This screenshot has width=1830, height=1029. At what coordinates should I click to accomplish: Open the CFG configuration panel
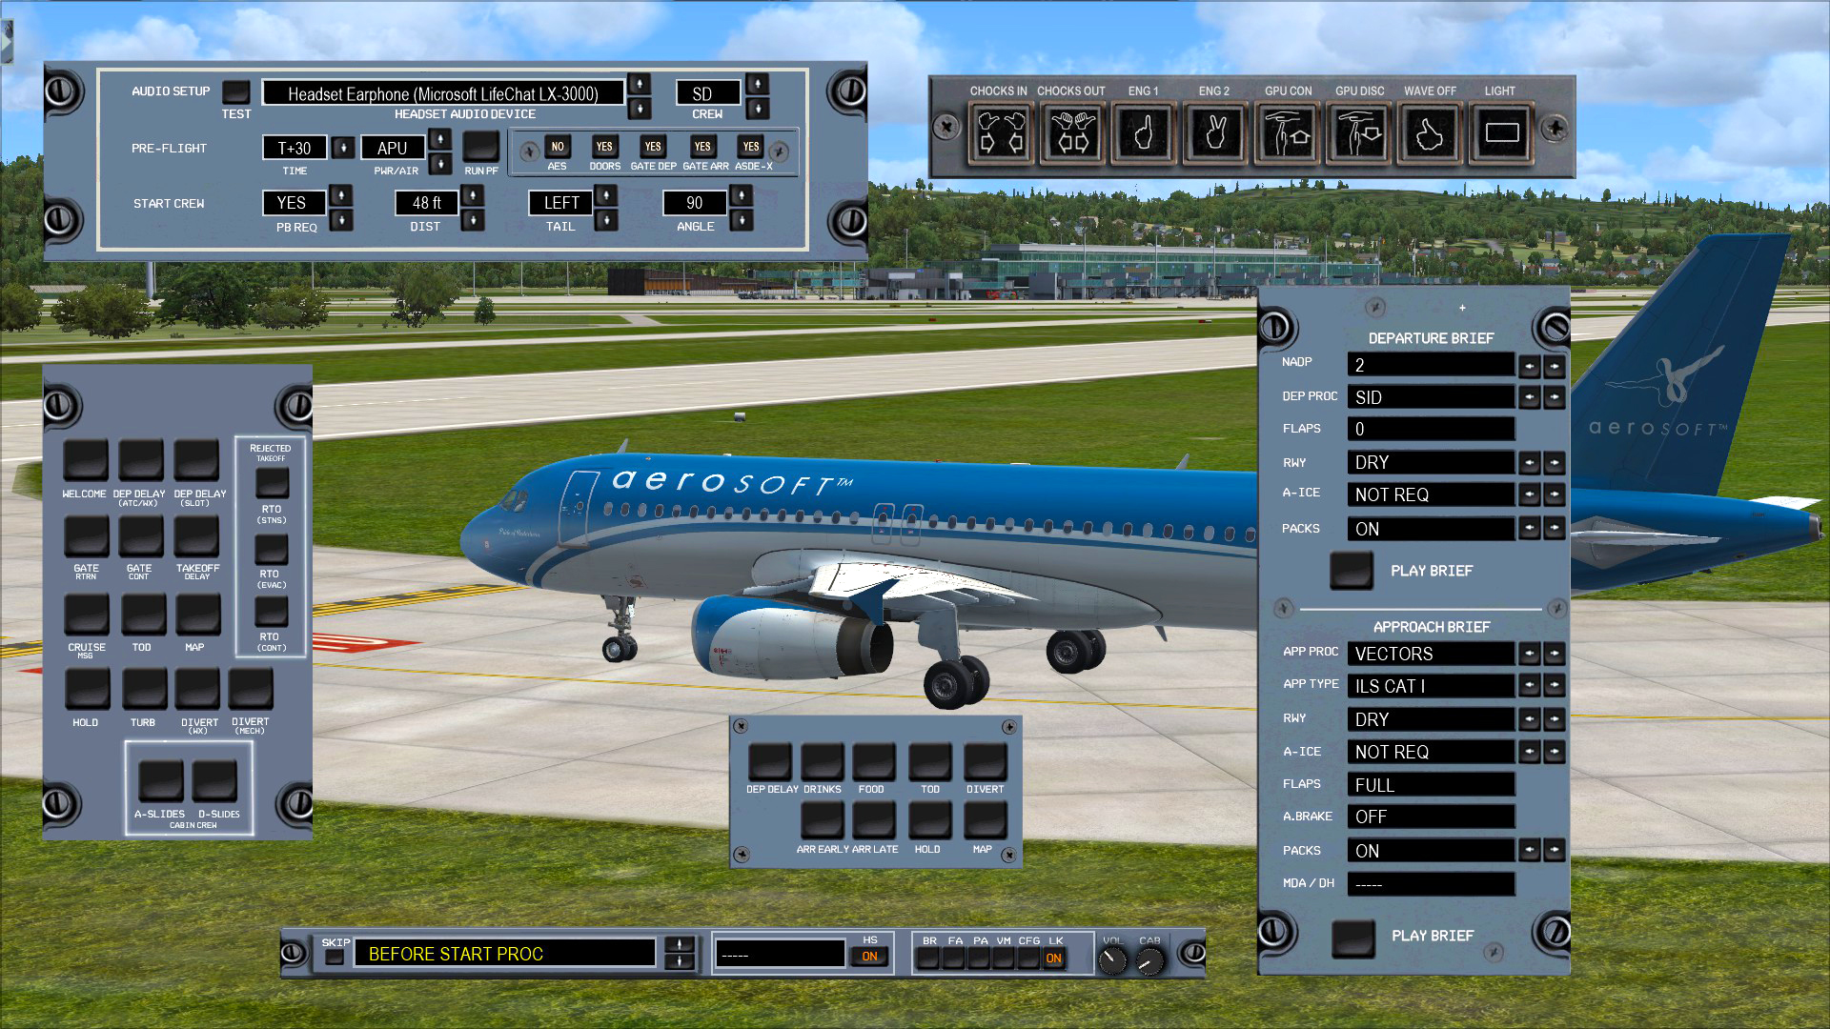pyautogui.click(x=1029, y=959)
